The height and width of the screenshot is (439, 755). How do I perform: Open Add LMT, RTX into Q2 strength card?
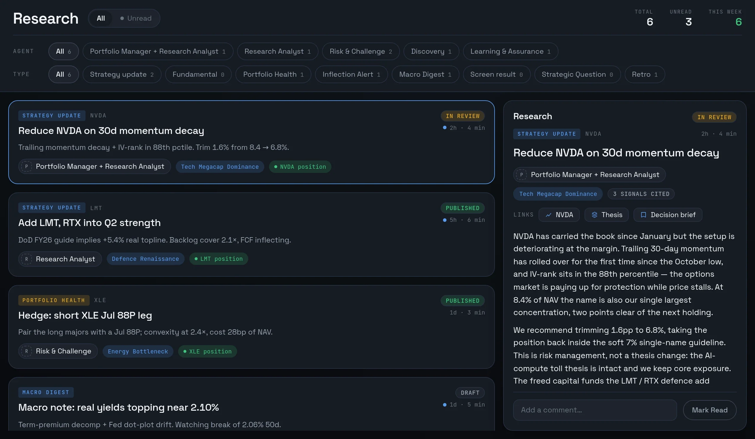tap(251, 235)
